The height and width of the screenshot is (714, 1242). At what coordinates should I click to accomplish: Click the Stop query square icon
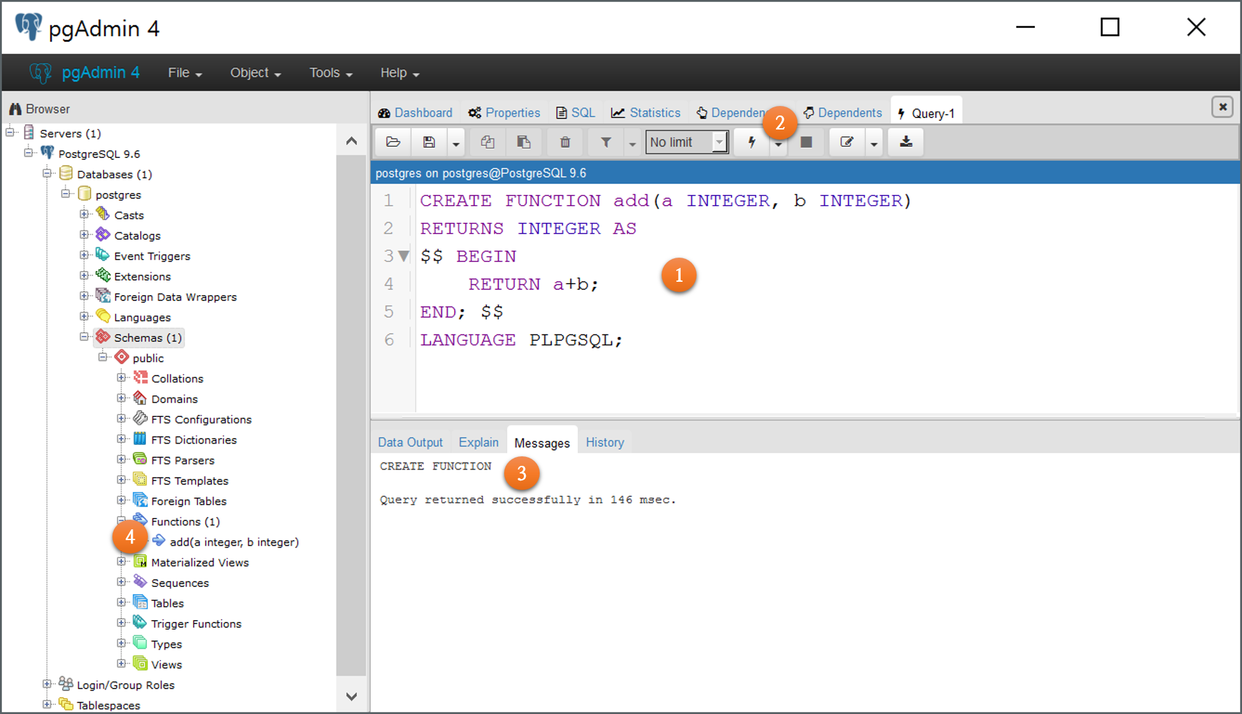coord(806,142)
